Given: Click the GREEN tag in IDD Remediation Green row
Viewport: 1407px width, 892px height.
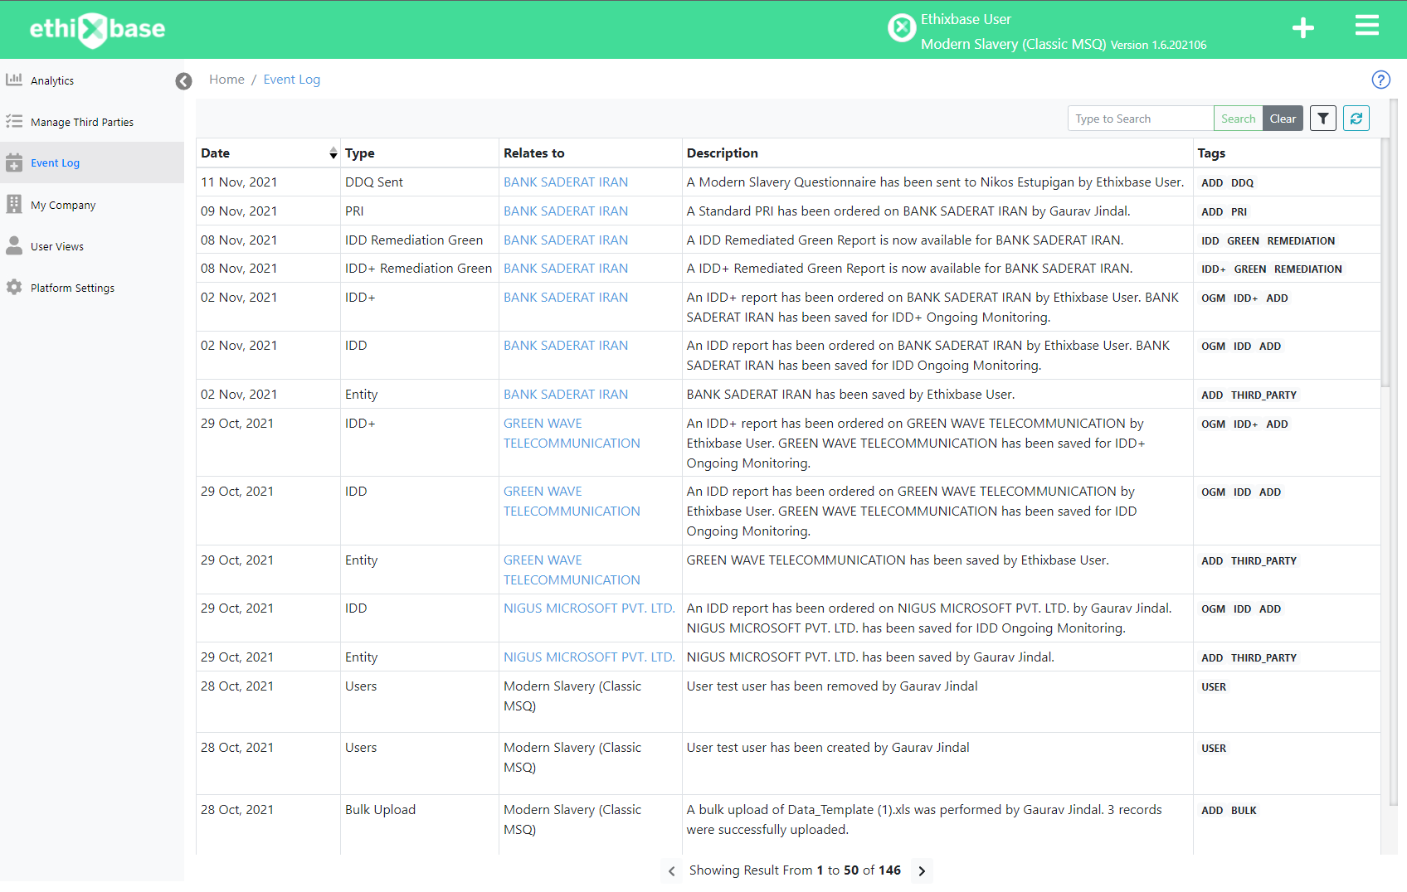Looking at the screenshot, I should point(1243,241).
